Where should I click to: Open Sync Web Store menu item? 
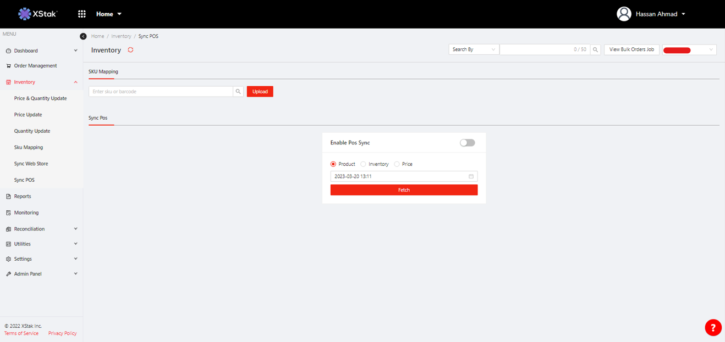(31, 164)
